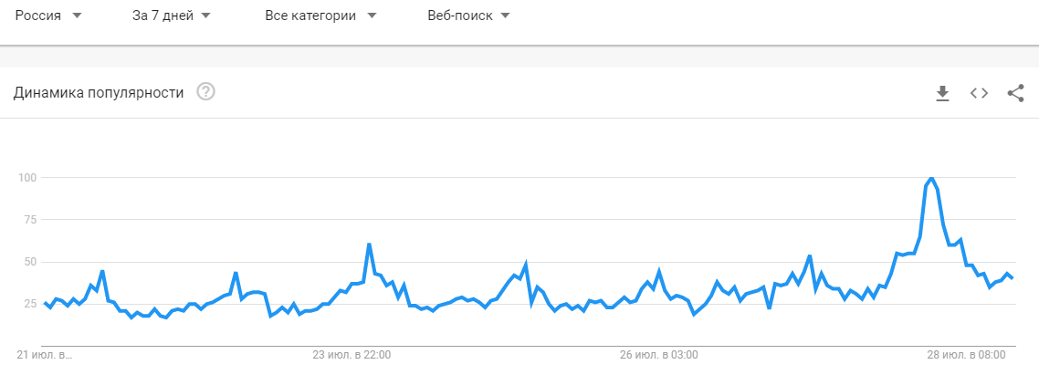Open the embed code icon
Viewport: 1039px width, 375px height.
point(979,93)
